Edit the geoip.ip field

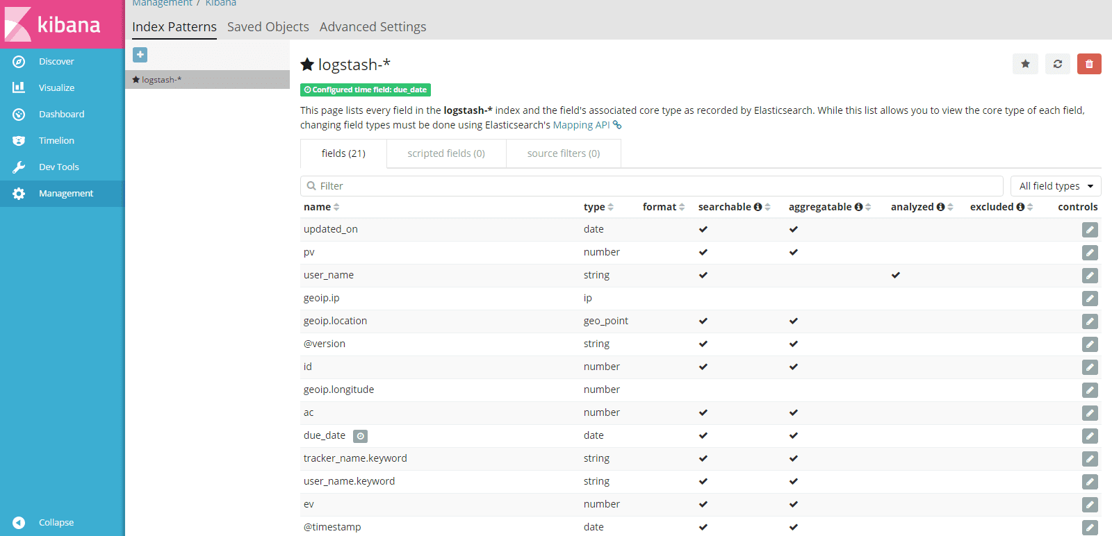[1090, 299]
